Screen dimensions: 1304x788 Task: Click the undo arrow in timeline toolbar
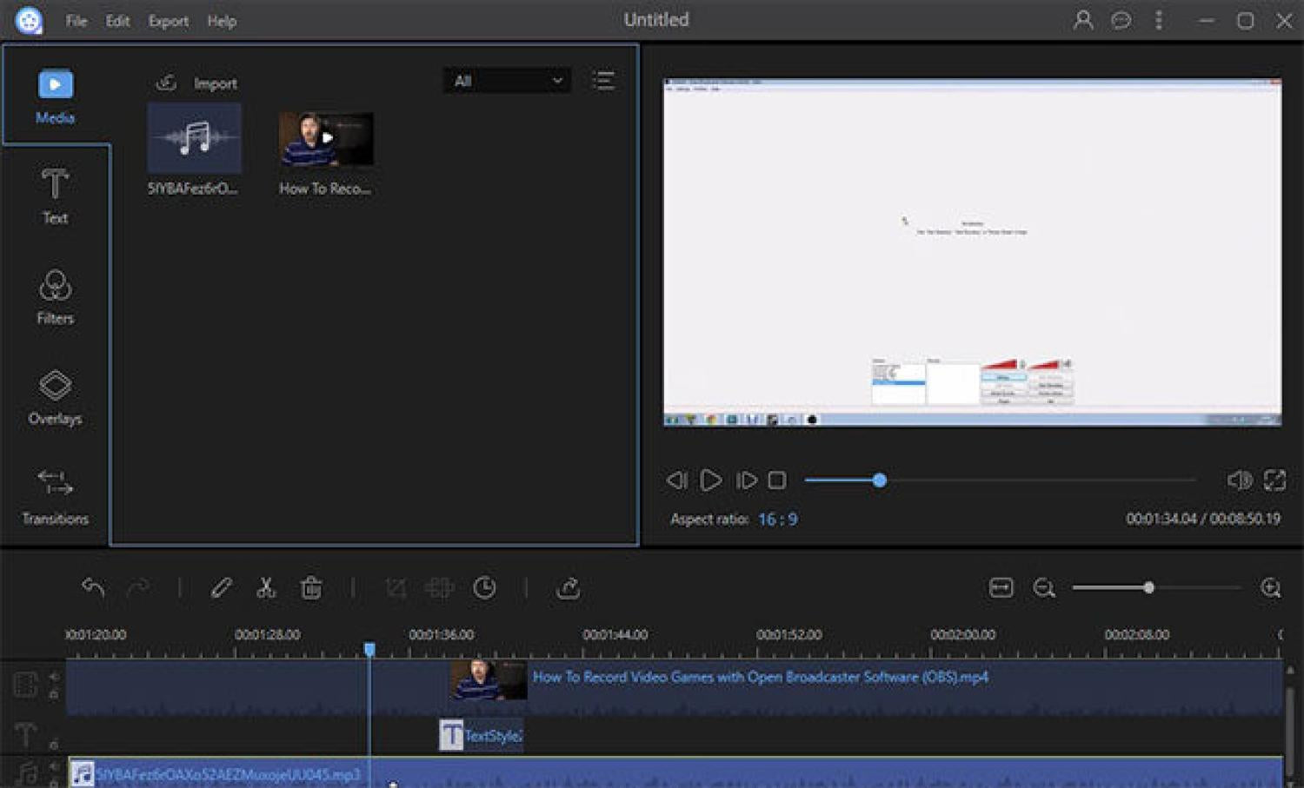tap(93, 588)
